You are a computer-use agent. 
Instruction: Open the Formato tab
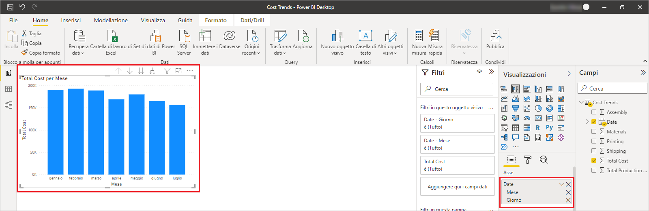(x=216, y=20)
